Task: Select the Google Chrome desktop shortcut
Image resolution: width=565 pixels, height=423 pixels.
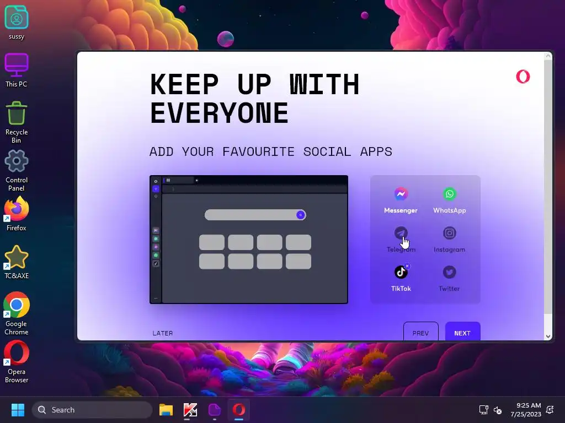Action: pos(16,313)
